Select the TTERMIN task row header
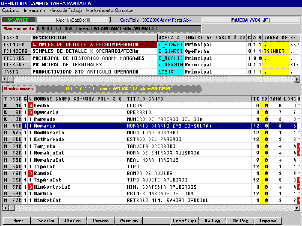The height and width of the screenshot is (226, 302). pos(16,64)
